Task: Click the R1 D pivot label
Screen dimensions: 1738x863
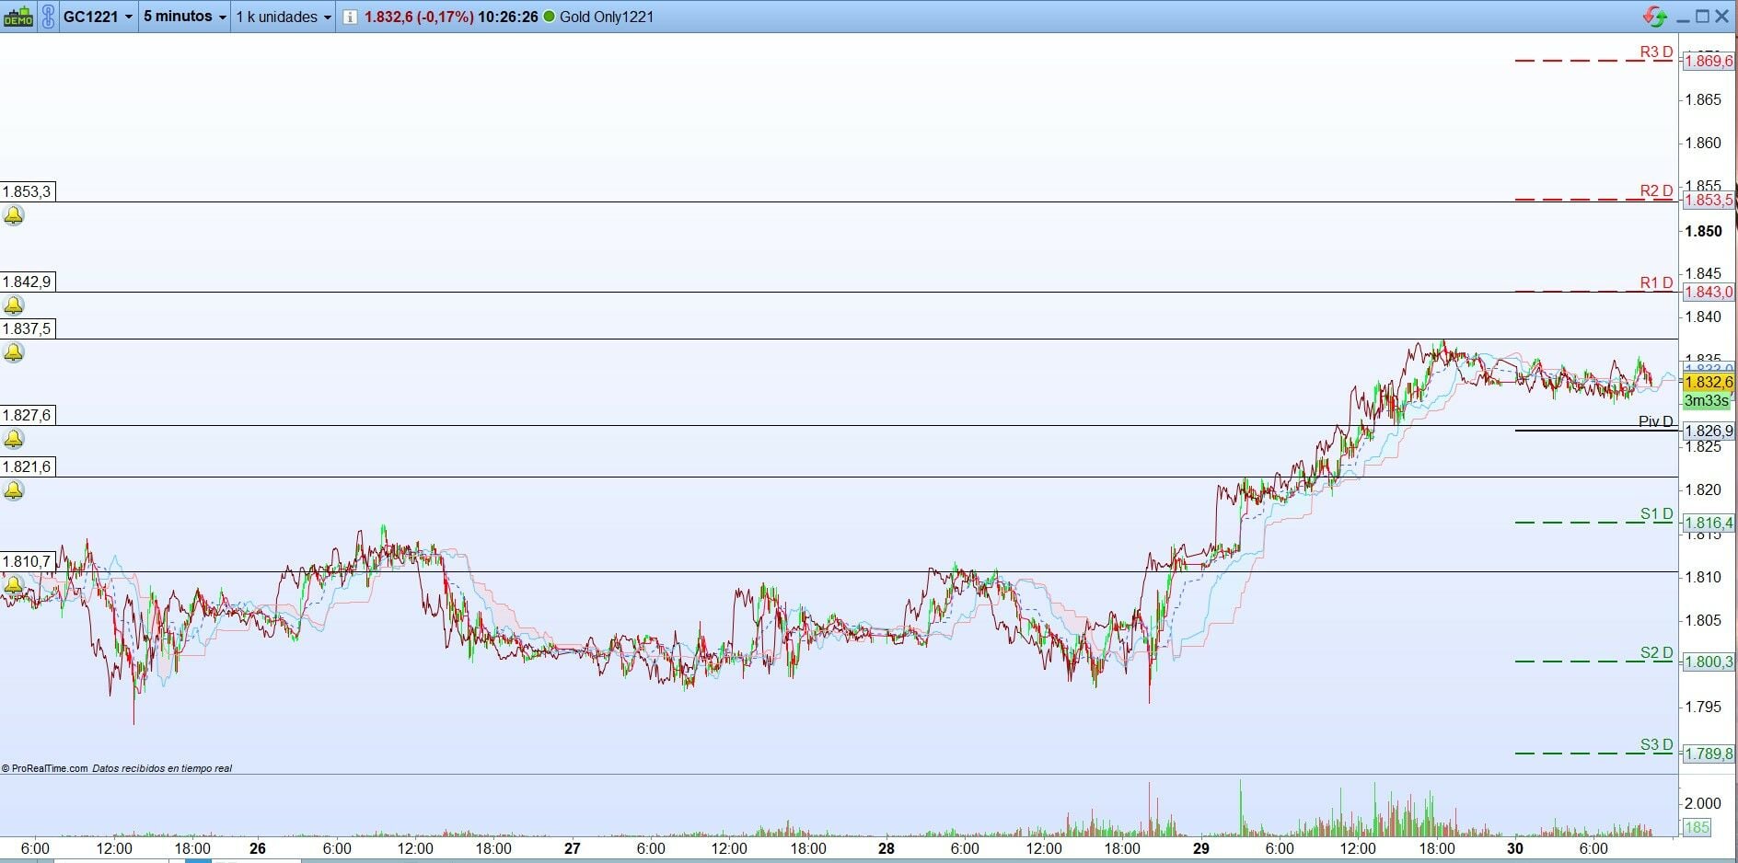Action: click(x=1656, y=283)
